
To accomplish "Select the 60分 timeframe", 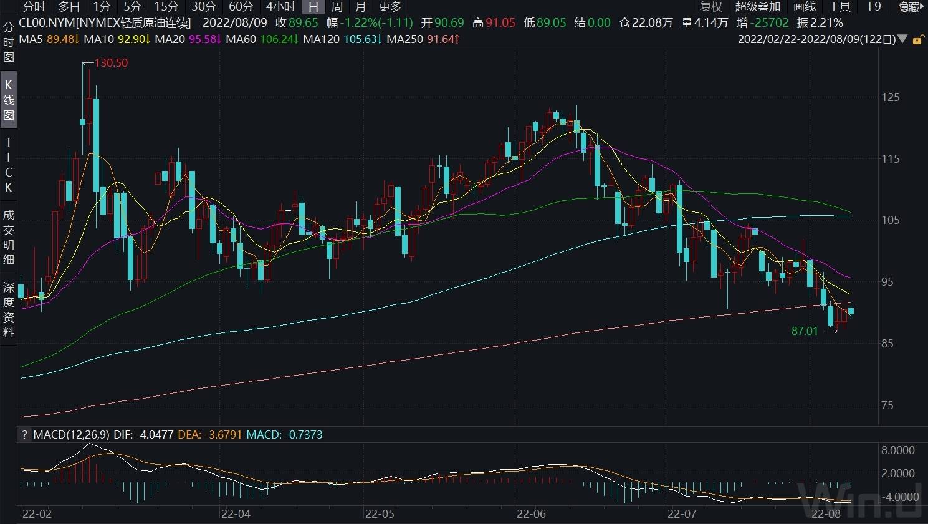I will click(241, 7).
